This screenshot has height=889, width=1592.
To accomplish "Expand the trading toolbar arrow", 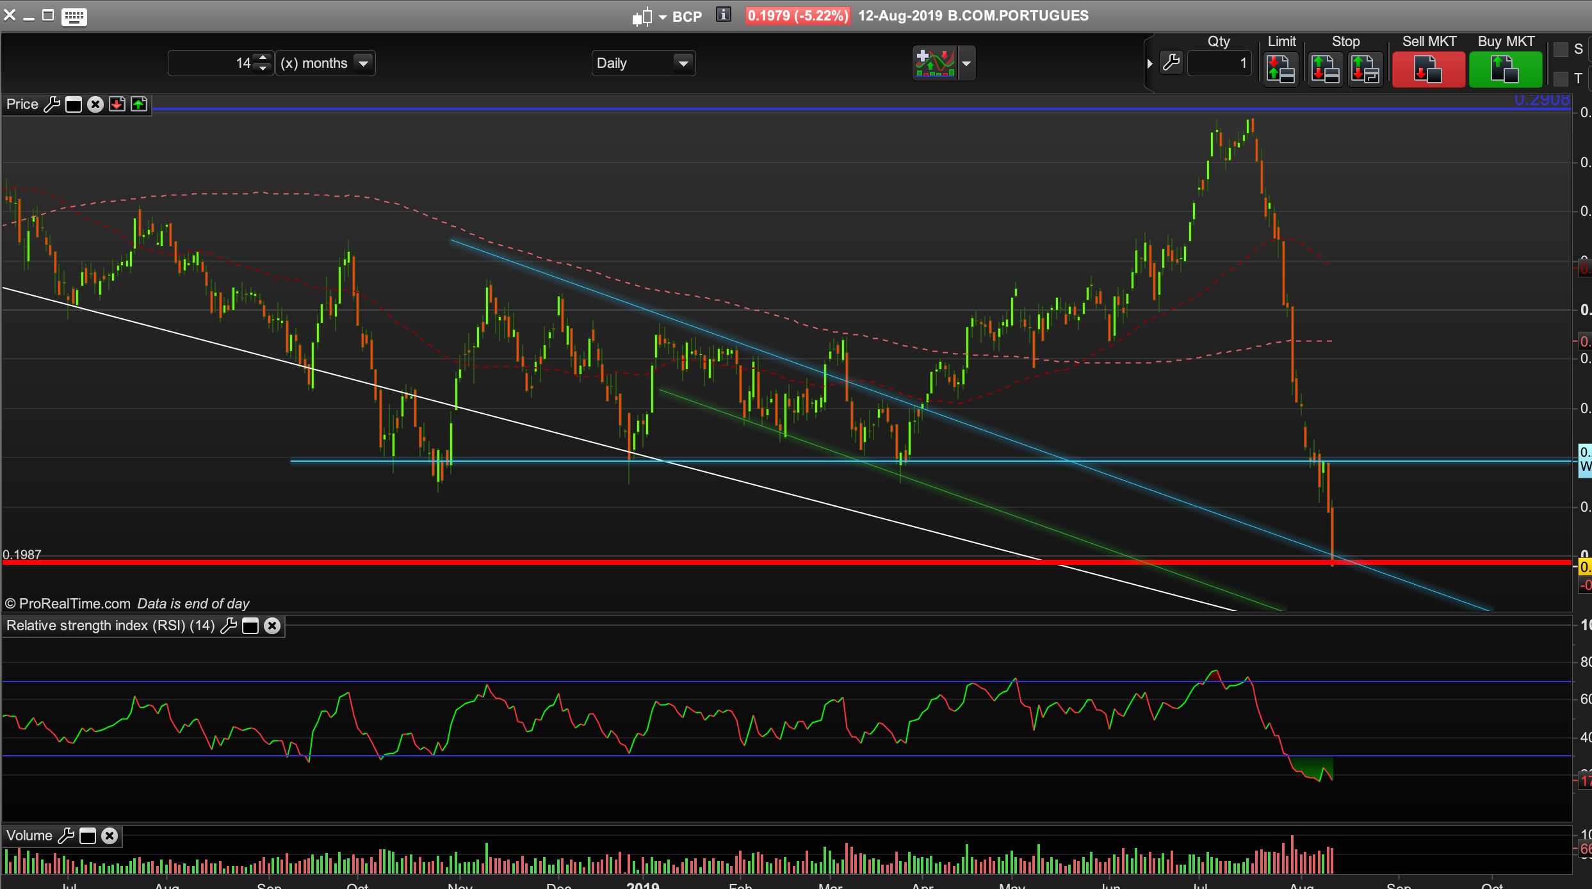I will pyautogui.click(x=1149, y=63).
